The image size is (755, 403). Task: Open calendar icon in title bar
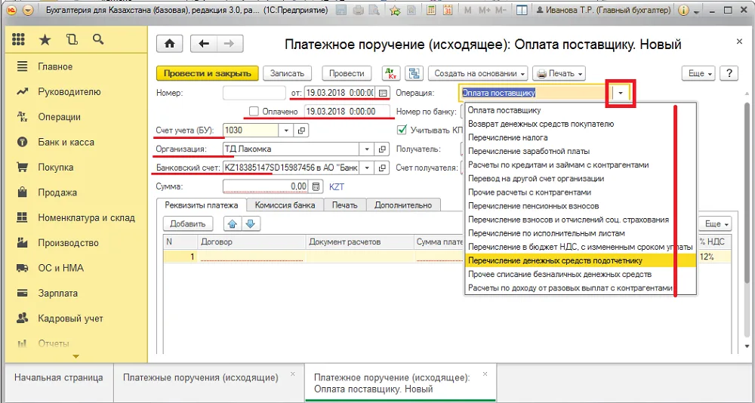pyautogui.click(x=447, y=10)
